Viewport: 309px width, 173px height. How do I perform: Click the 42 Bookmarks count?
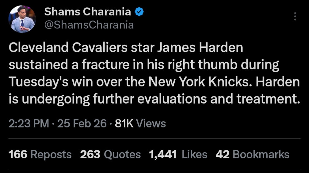pos(252,154)
